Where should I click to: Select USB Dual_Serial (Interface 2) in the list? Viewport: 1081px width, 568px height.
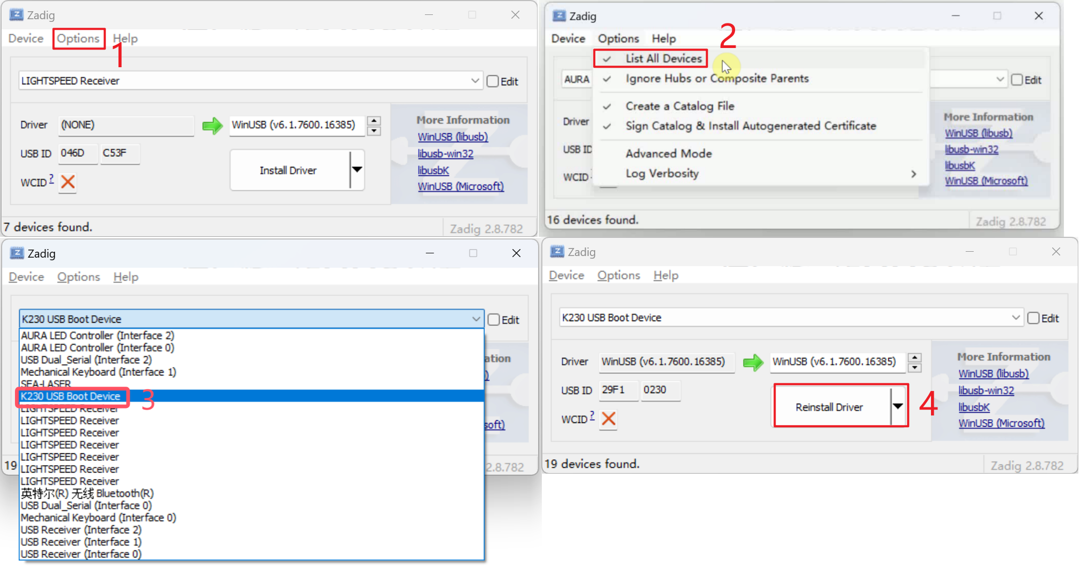[251, 360]
